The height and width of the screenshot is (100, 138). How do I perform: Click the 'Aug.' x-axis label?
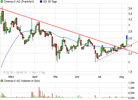[x=122, y=77]
